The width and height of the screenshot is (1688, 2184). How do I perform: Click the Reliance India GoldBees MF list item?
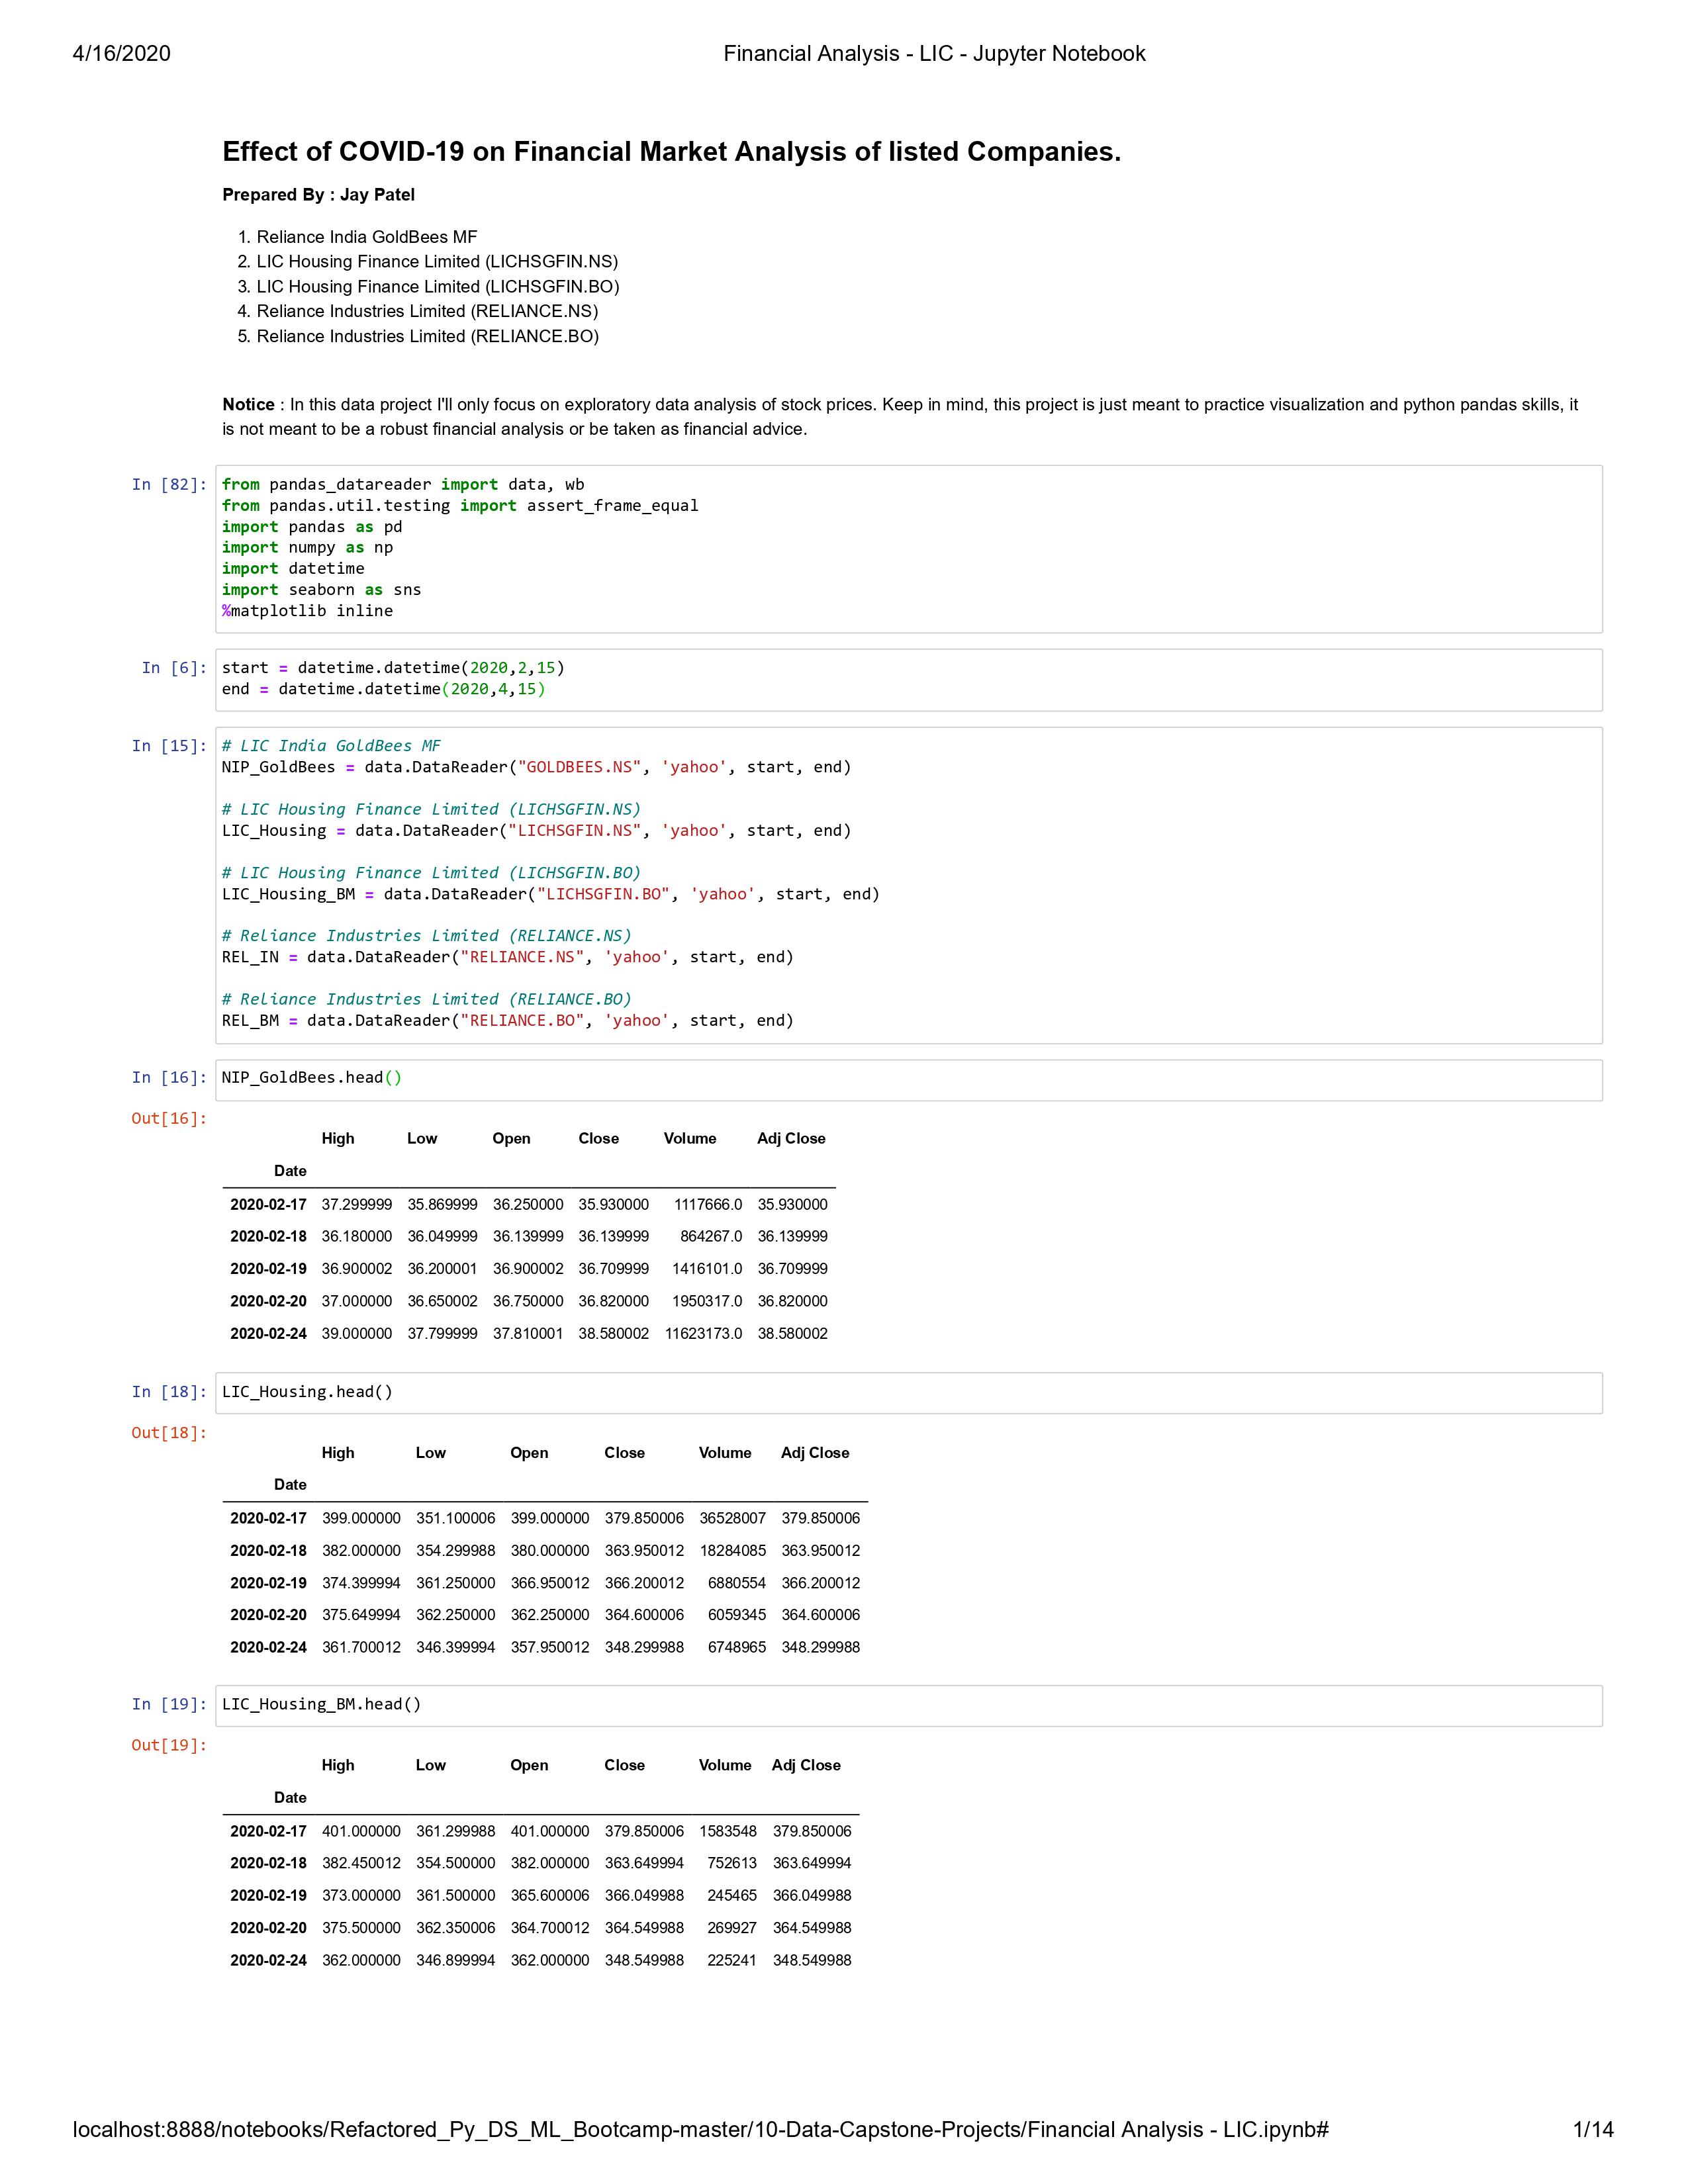click(x=367, y=237)
